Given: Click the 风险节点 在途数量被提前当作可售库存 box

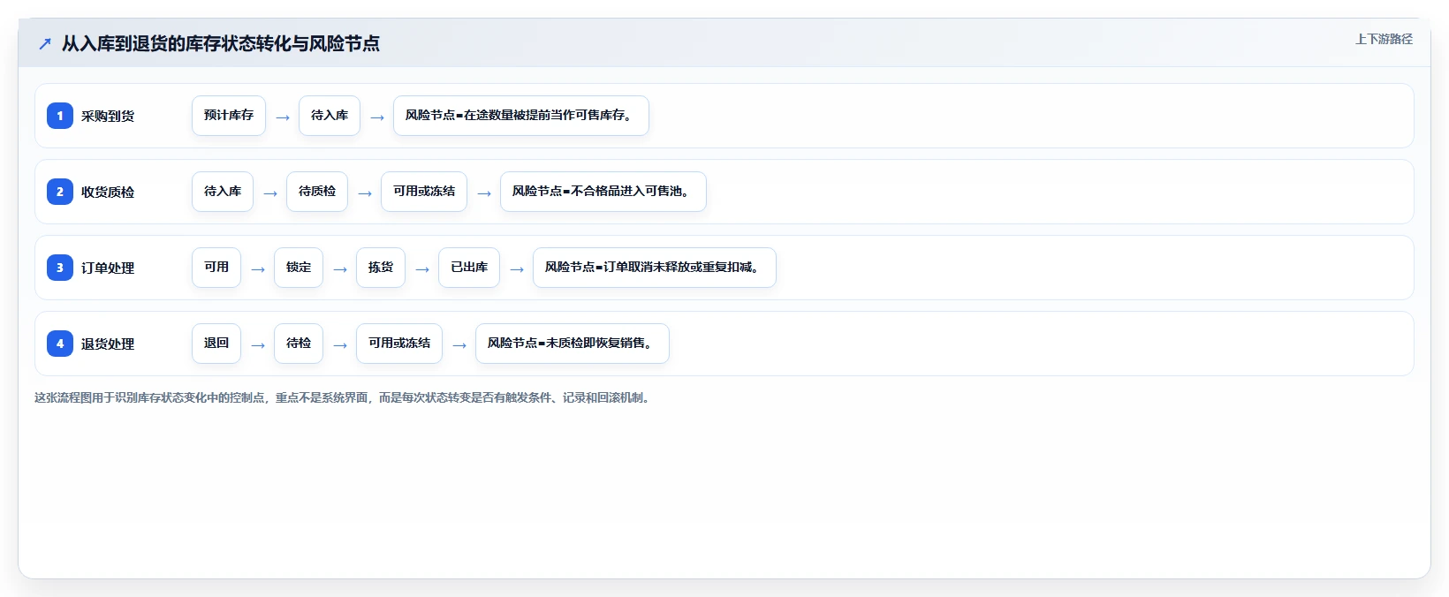Looking at the screenshot, I should click(x=521, y=116).
